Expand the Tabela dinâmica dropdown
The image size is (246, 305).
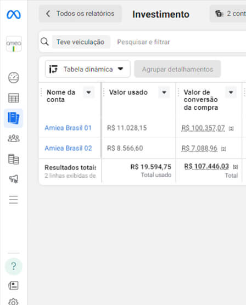pos(88,69)
